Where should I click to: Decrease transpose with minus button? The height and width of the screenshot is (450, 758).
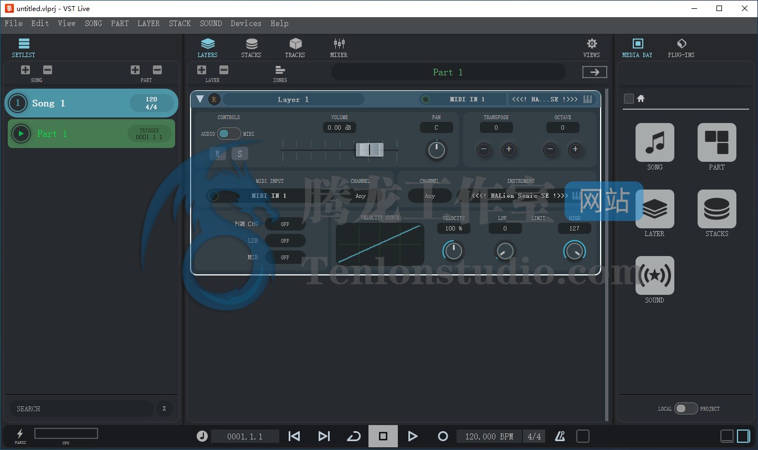click(484, 149)
